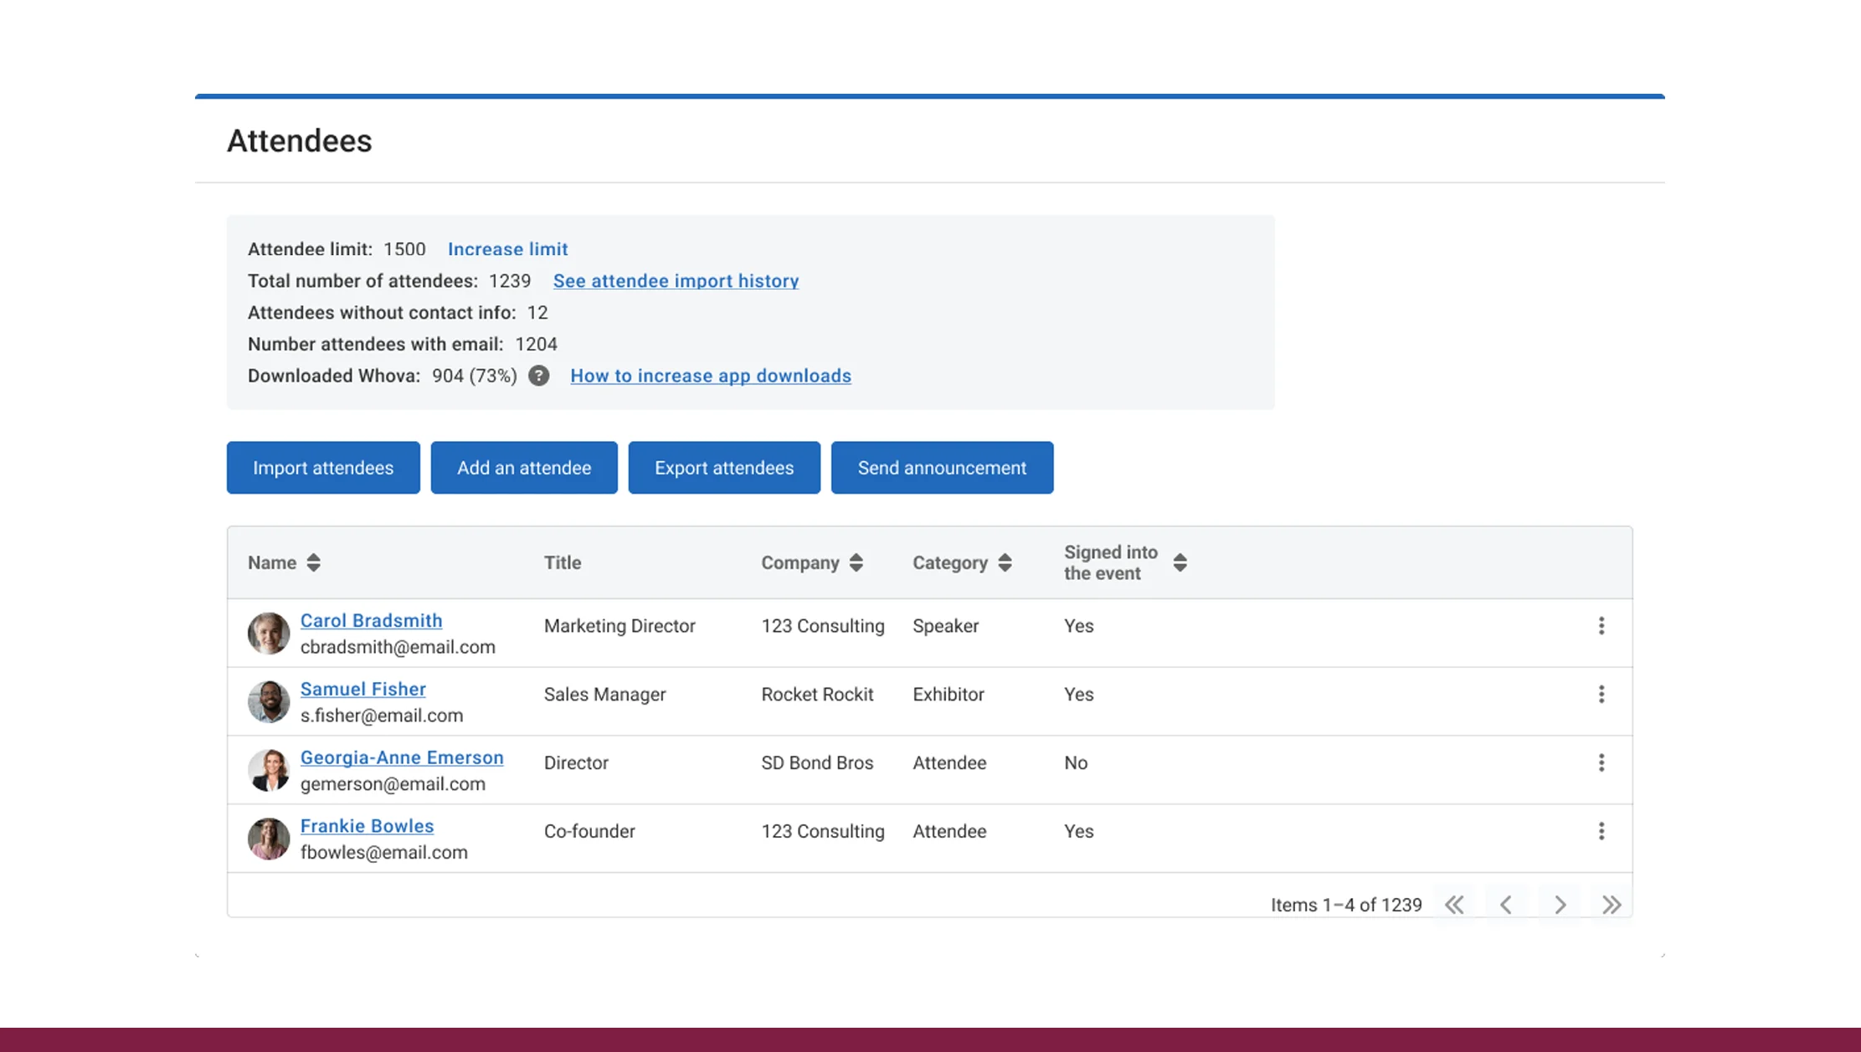Sort by Signed into the event column
The height and width of the screenshot is (1052, 1861).
(x=1180, y=562)
